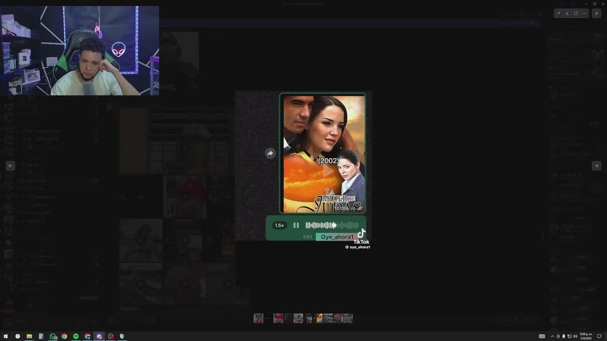The image size is (607, 341).
Task: Click the webcam overlay feed
Action: [80, 51]
